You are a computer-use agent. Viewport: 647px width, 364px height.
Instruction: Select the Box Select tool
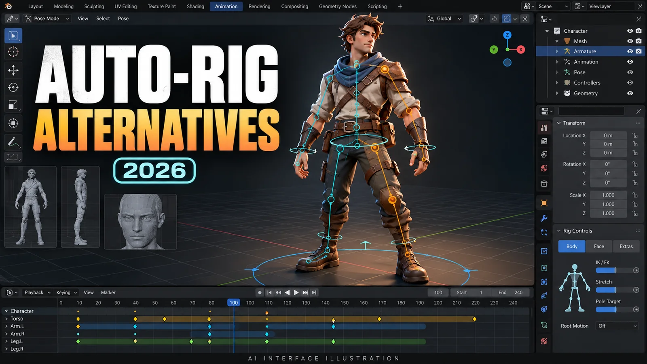[x=13, y=36]
